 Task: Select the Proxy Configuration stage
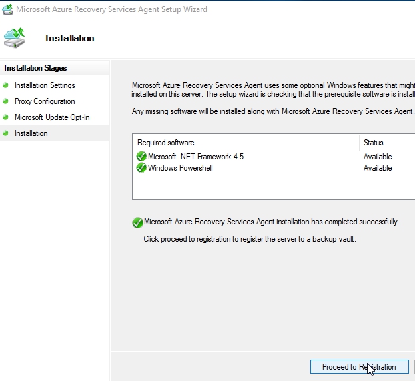point(45,101)
